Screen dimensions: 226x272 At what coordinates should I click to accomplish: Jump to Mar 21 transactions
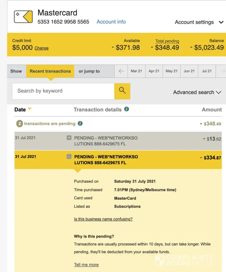pyautogui.click(x=136, y=71)
